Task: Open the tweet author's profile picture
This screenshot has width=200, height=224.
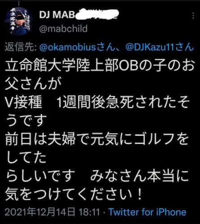Action: pos(18,21)
